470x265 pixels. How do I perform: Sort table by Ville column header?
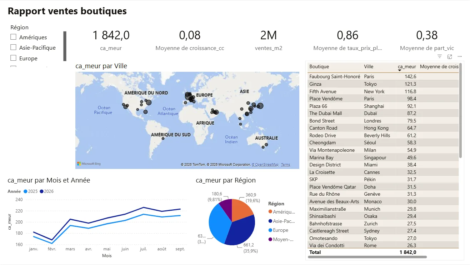[x=369, y=66]
